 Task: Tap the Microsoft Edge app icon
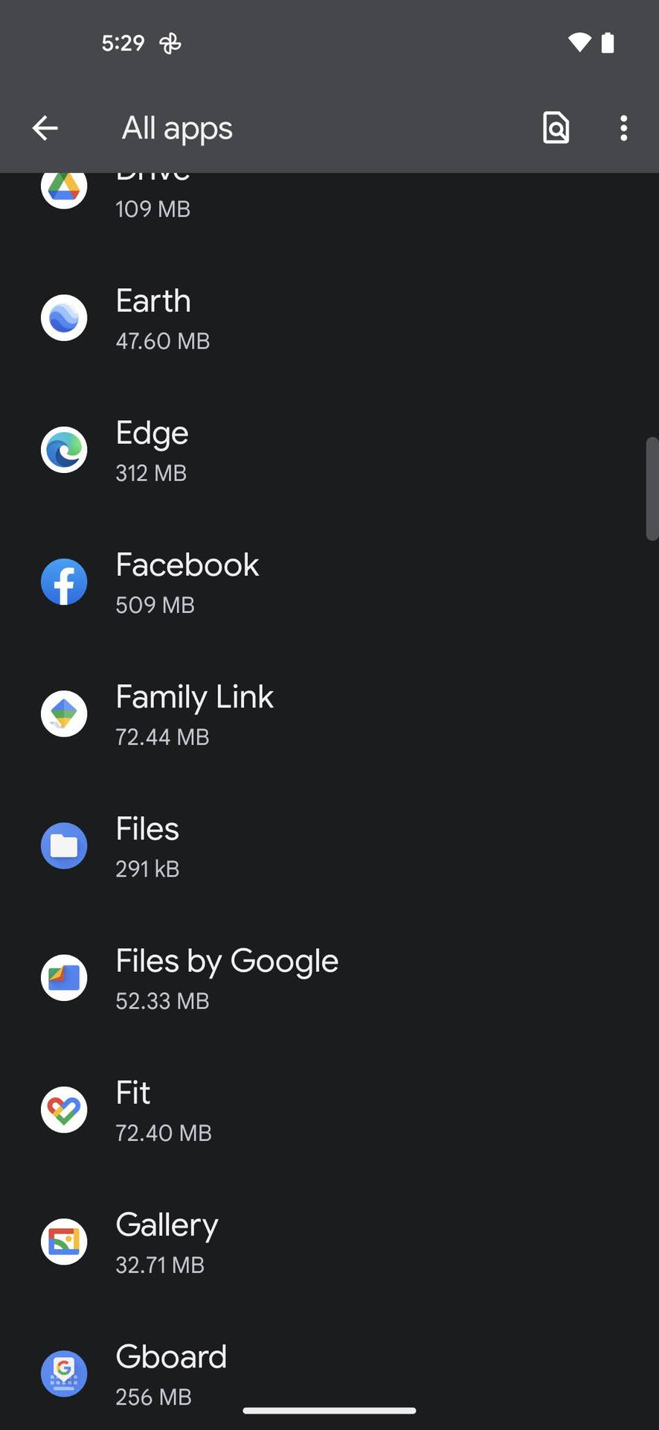tap(64, 450)
